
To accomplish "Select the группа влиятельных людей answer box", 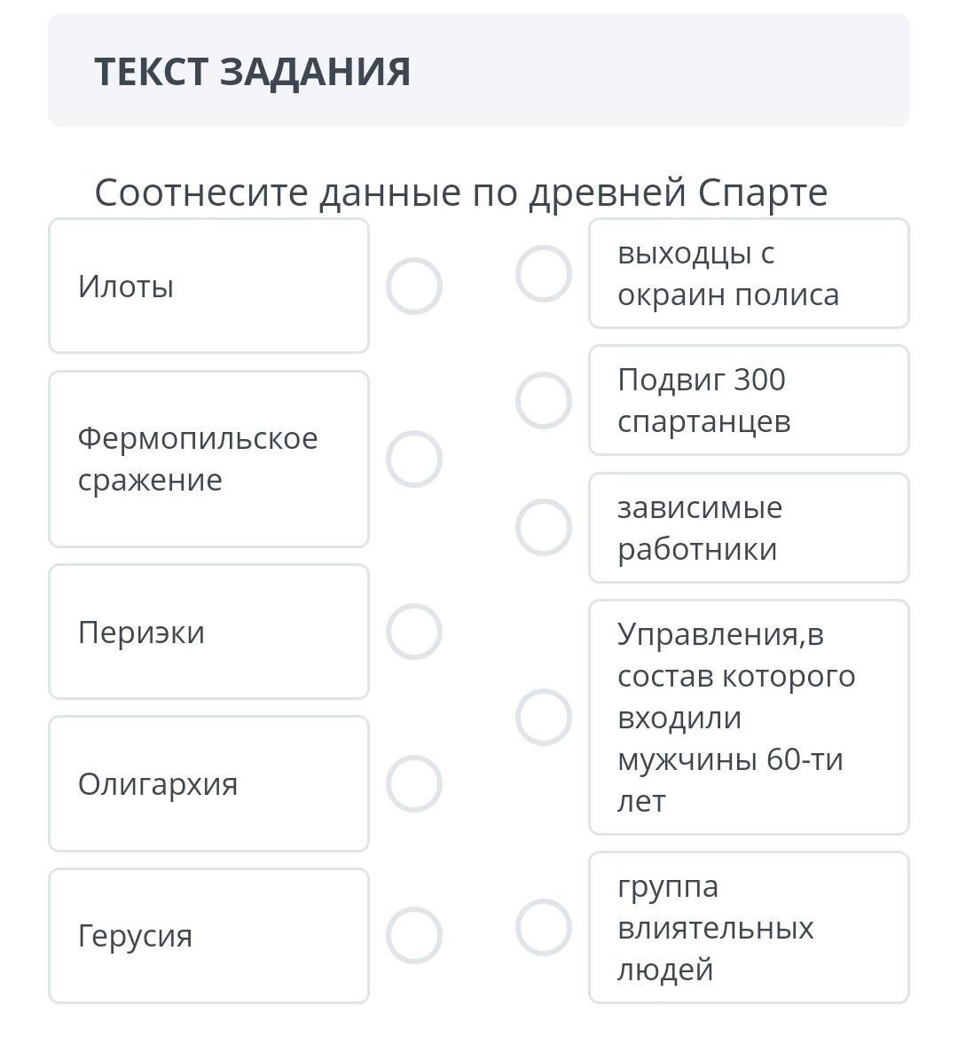I will (749, 927).
